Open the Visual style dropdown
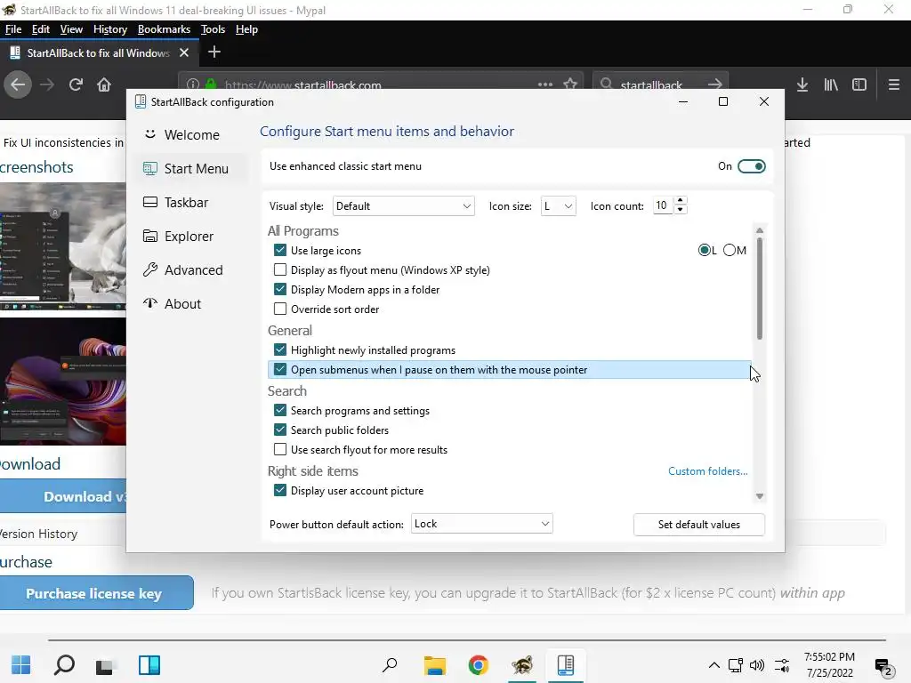Viewport: 911px width, 683px height. click(x=403, y=206)
